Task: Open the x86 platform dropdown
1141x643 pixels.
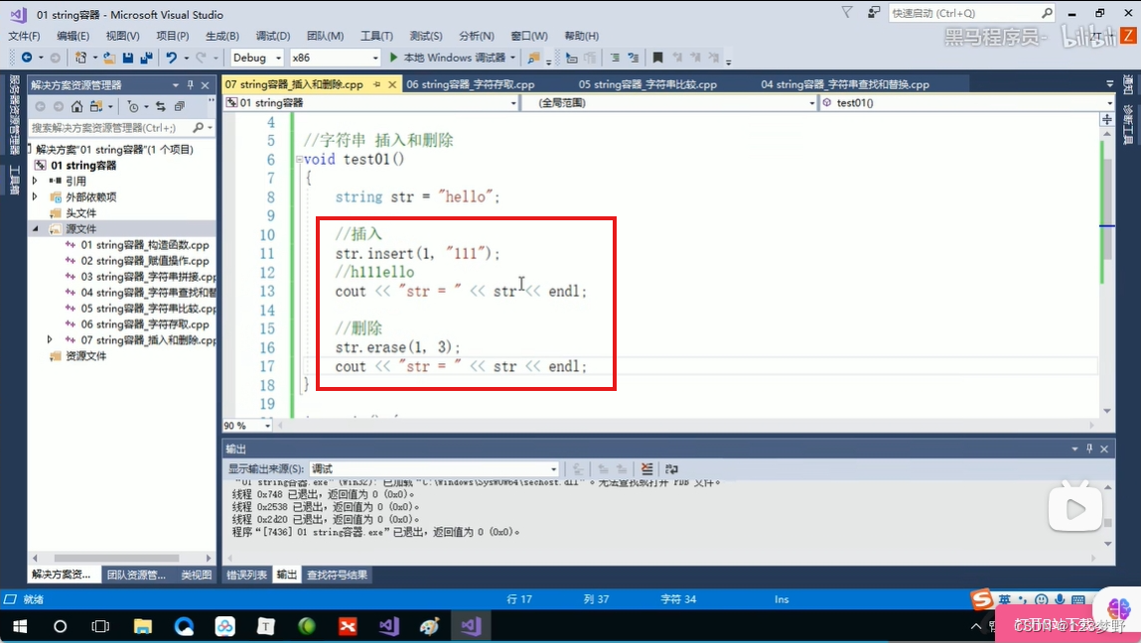Action: [x=335, y=58]
